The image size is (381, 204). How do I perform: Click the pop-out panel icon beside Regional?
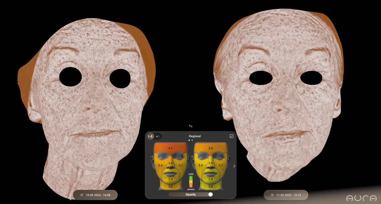231,136
